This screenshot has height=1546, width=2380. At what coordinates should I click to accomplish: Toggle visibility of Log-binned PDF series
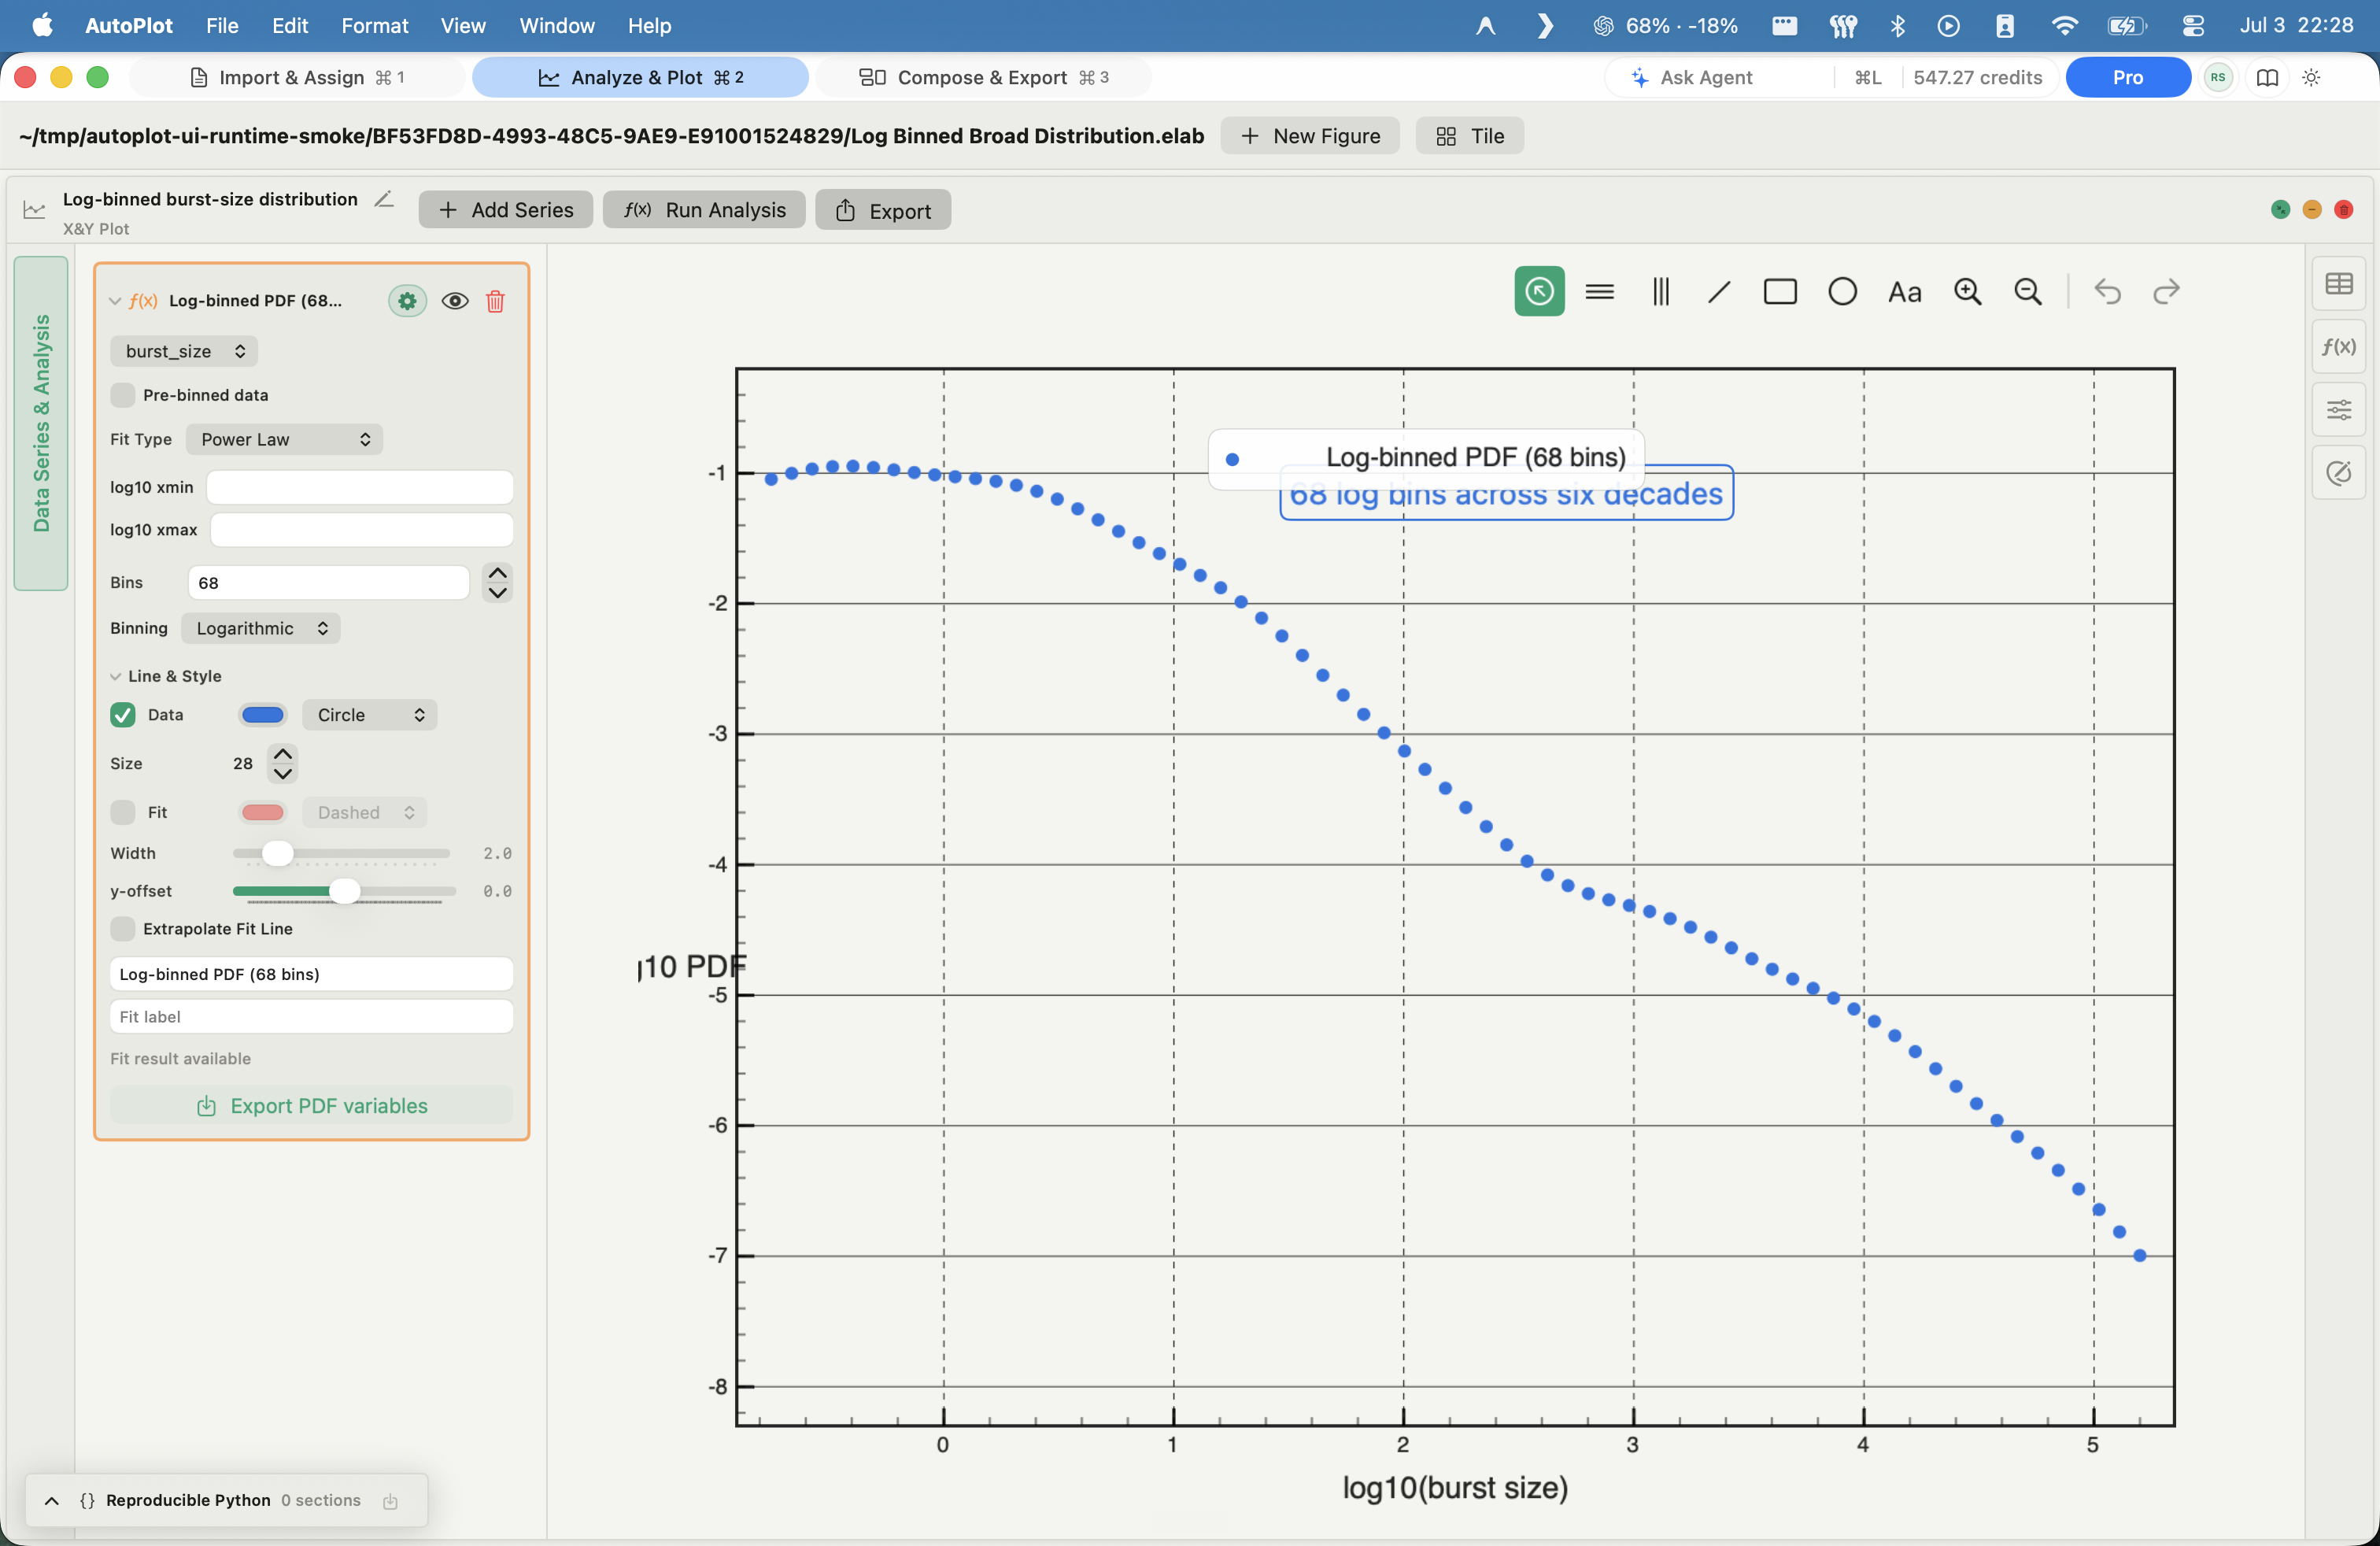[x=455, y=300]
